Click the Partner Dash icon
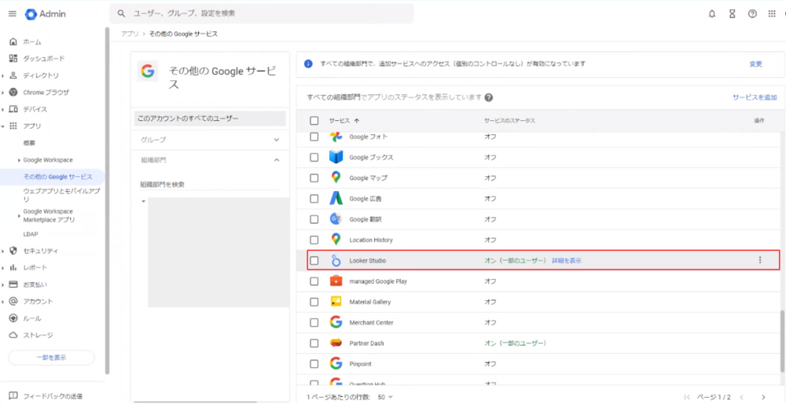The width and height of the screenshot is (786, 404). click(336, 343)
